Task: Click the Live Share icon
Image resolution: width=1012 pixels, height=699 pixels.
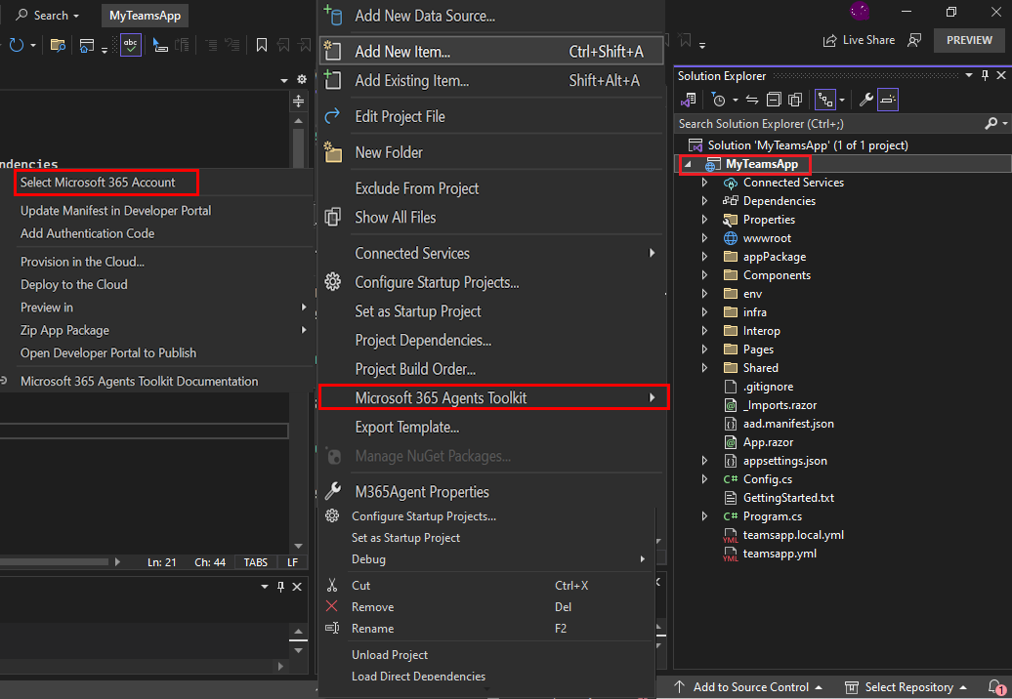Action: pyautogui.click(x=830, y=41)
